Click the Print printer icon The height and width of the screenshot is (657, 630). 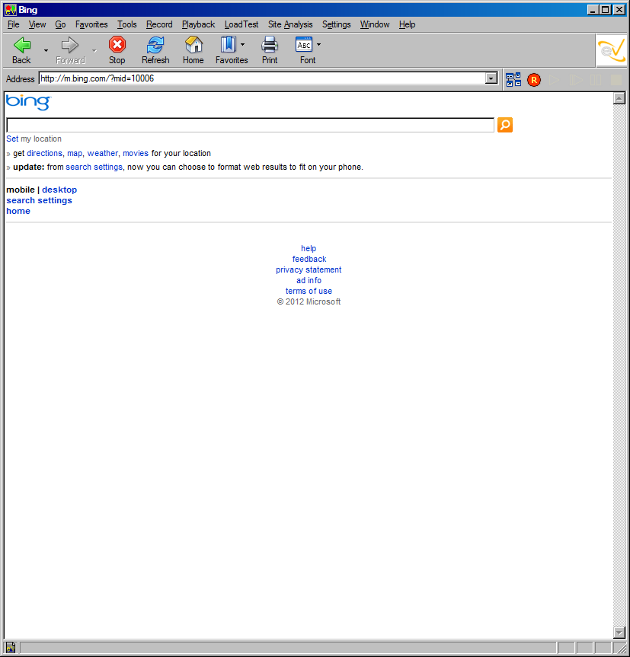click(x=270, y=44)
